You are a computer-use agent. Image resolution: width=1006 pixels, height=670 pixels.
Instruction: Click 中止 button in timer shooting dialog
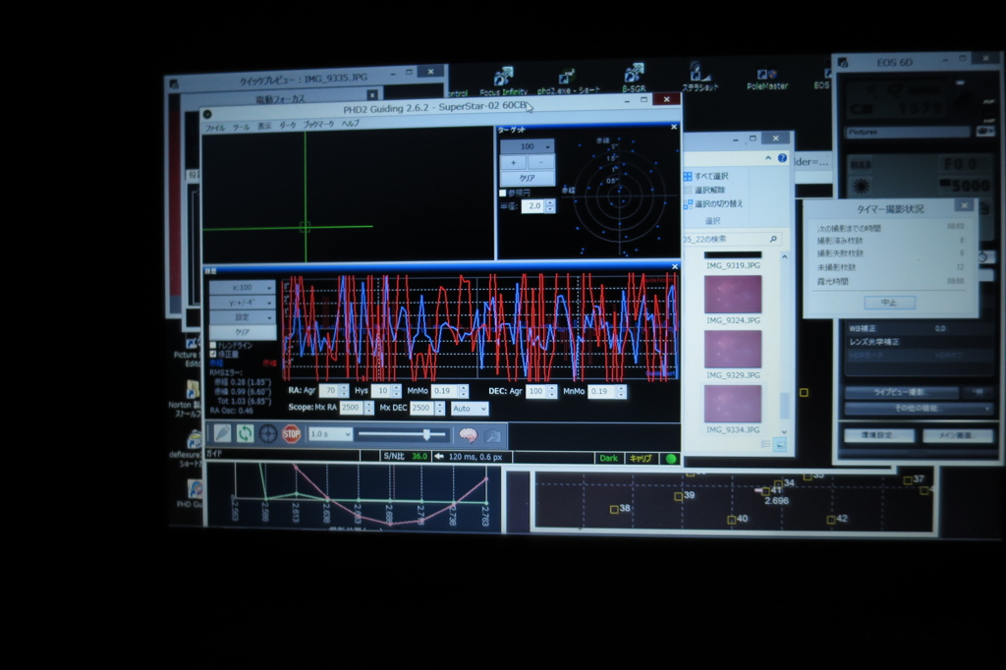click(889, 303)
